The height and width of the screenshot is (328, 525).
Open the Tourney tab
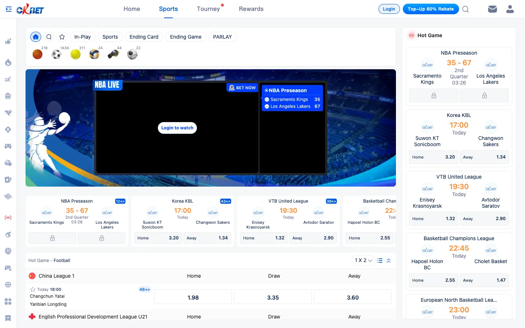(208, 9)
